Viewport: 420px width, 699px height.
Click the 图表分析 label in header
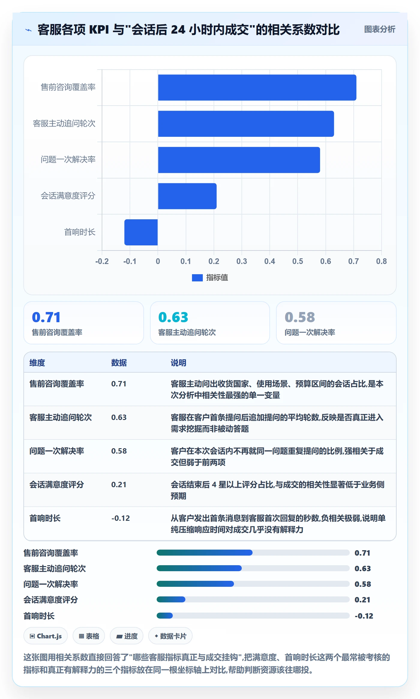(x=379, y=29)
